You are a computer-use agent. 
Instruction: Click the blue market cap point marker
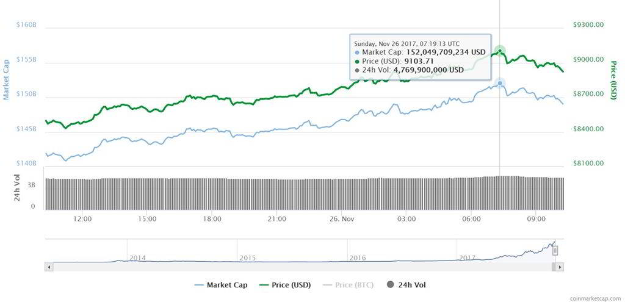tap(500, 83)
